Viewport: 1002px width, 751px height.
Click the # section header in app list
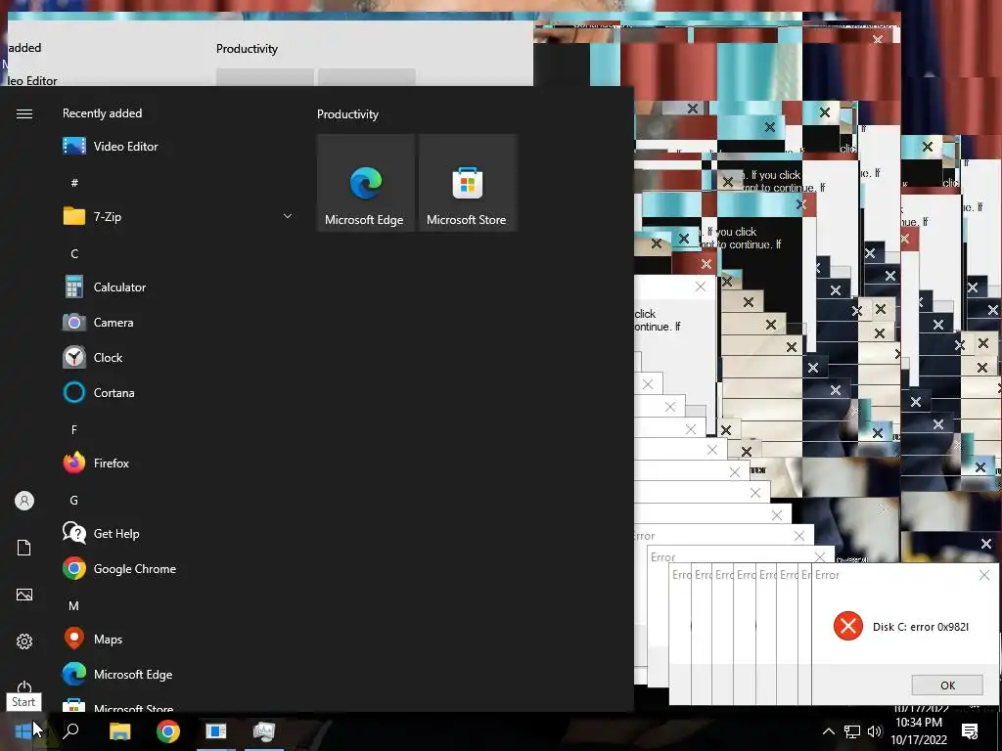click(74, 183)
